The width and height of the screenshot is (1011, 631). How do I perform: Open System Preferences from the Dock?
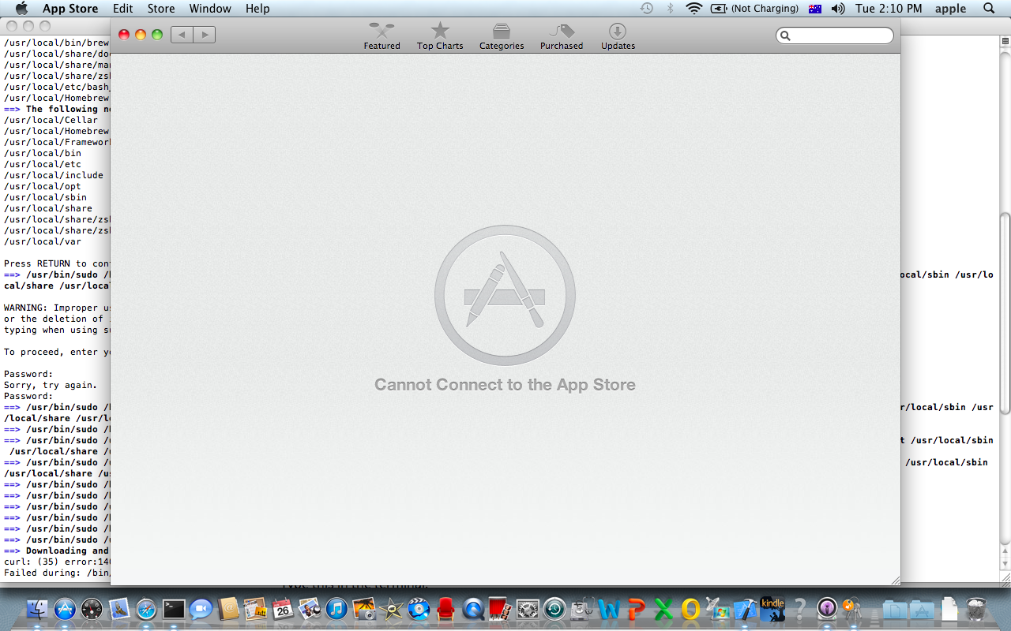click(x=528, y=609)
